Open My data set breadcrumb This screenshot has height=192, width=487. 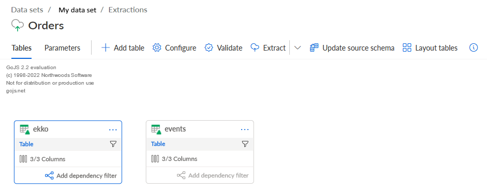pos(77,10)
